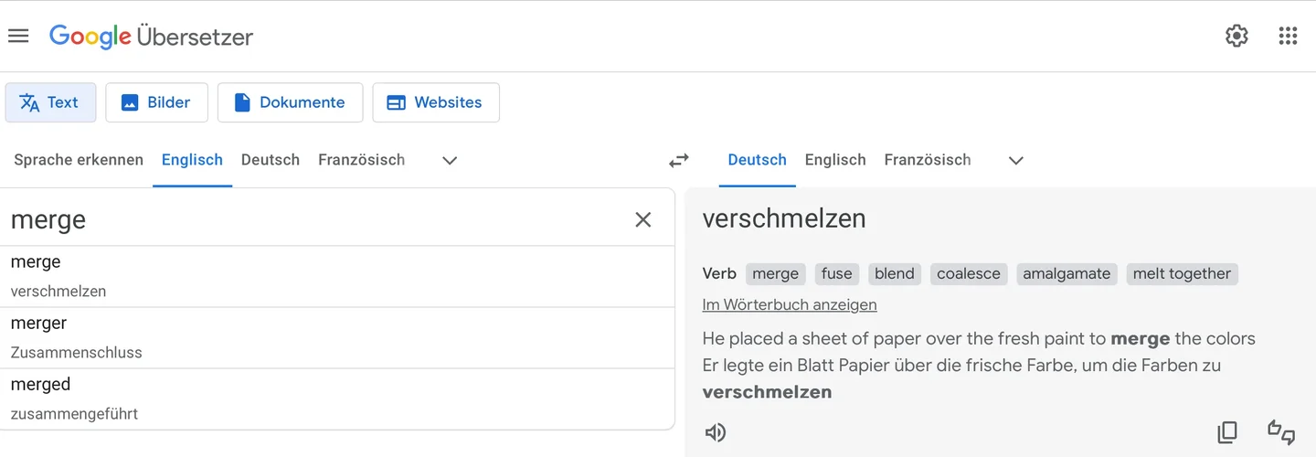The image size is (1316, 457).
Task: Swap source and target languages
Action: [678, 161]
